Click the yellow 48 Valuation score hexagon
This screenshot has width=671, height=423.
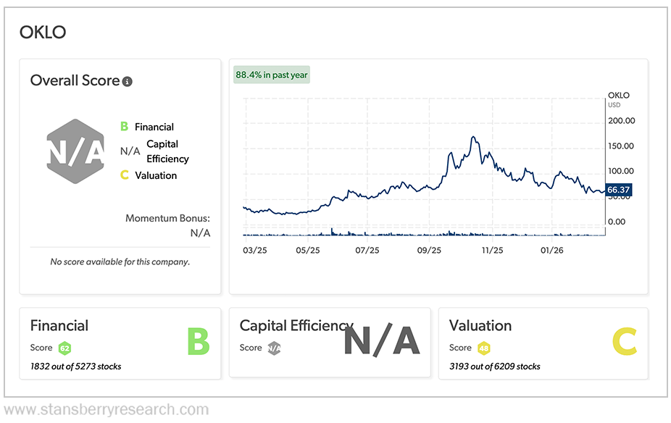coord(484,348)
